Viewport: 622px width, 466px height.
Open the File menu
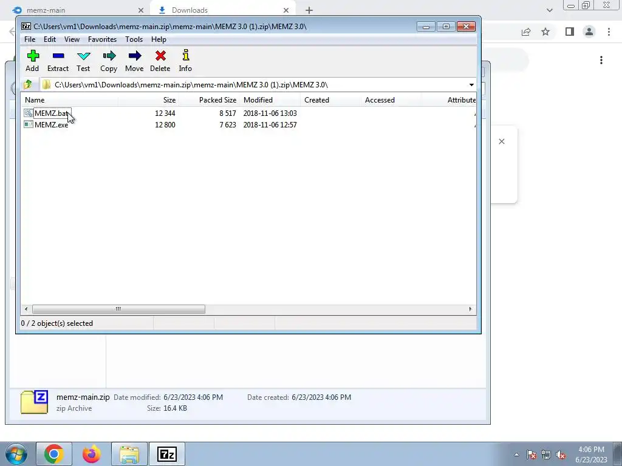pyautogui.click(x=30, y=39)
